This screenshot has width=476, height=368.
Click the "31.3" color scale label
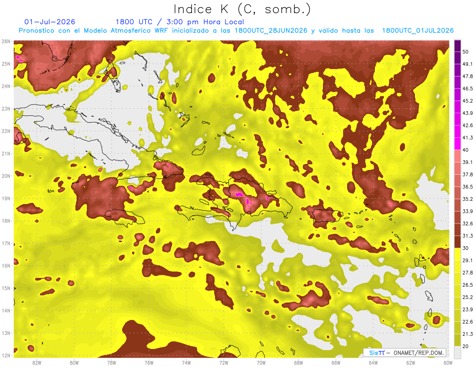467,236
